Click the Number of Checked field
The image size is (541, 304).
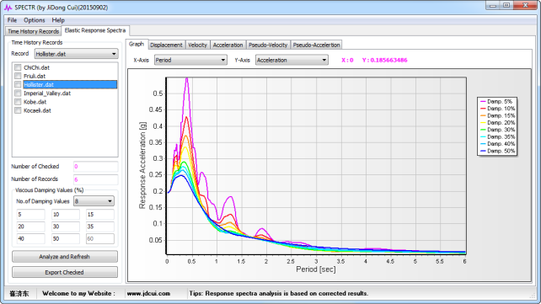pos(95,167)
